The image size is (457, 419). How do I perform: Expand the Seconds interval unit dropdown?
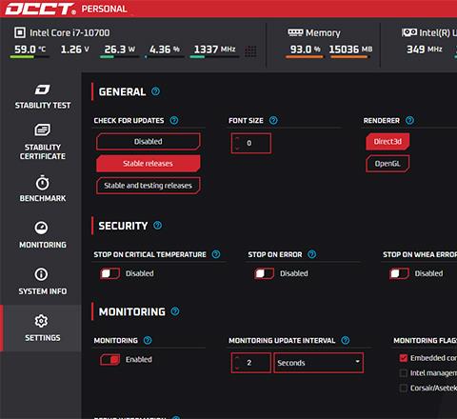pos(319,363)
